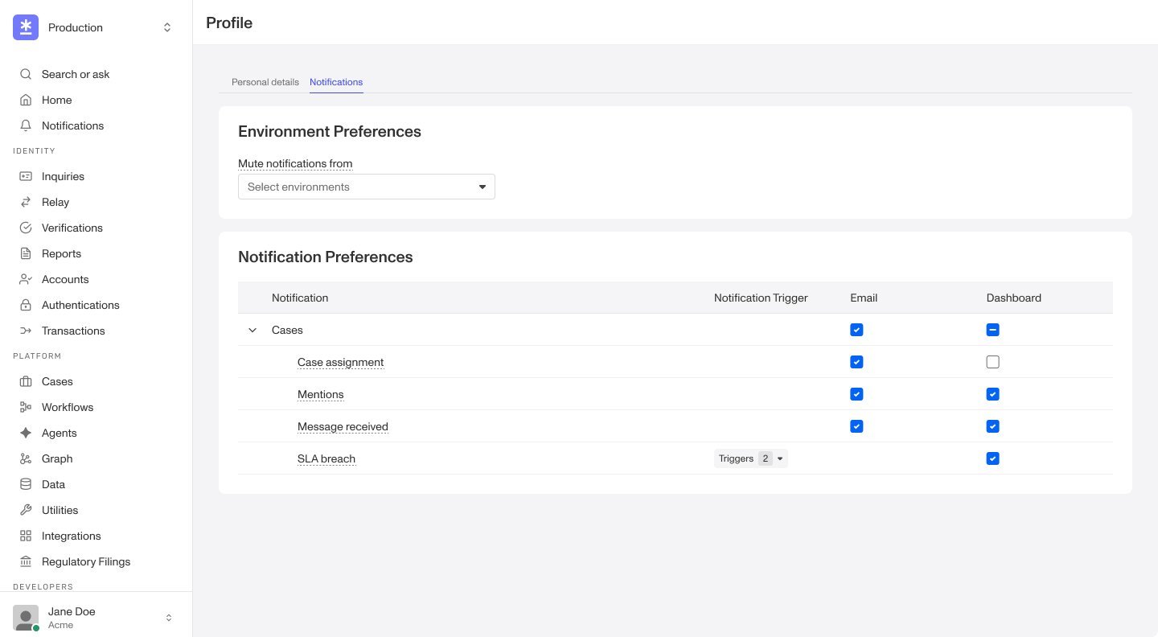Click the Relay arrows icon
This screenshot has width=1158, height=637.
(26, 202)
